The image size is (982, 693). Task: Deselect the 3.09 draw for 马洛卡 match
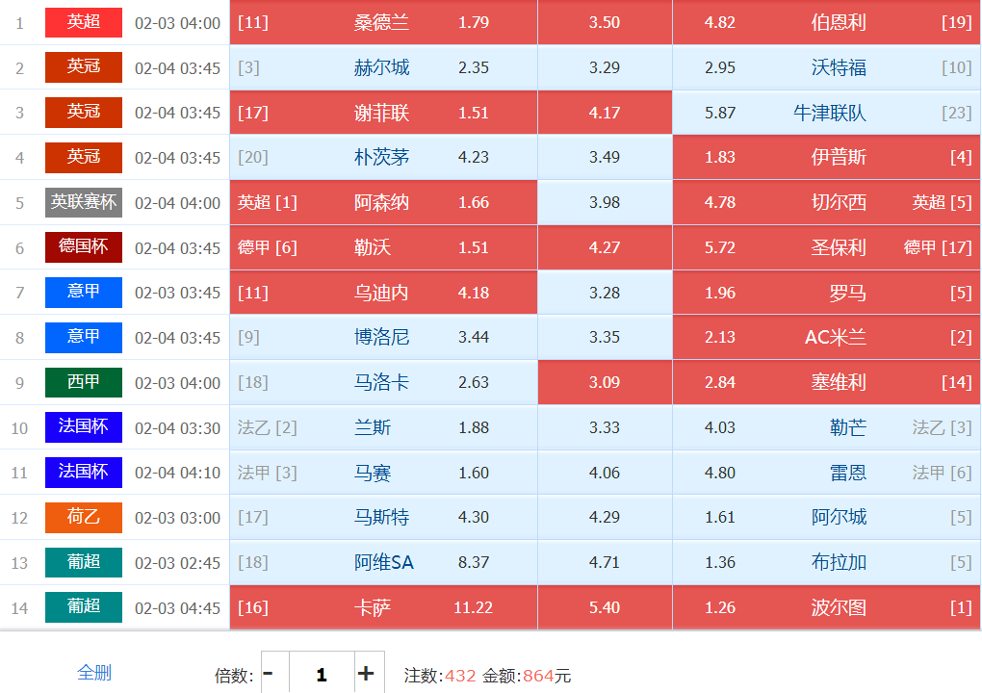coord(605,382)
